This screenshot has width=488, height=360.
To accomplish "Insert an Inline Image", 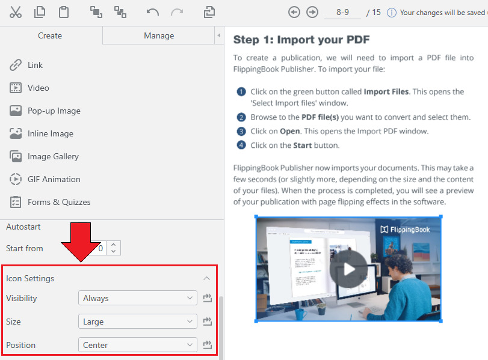I will (42, 133).
